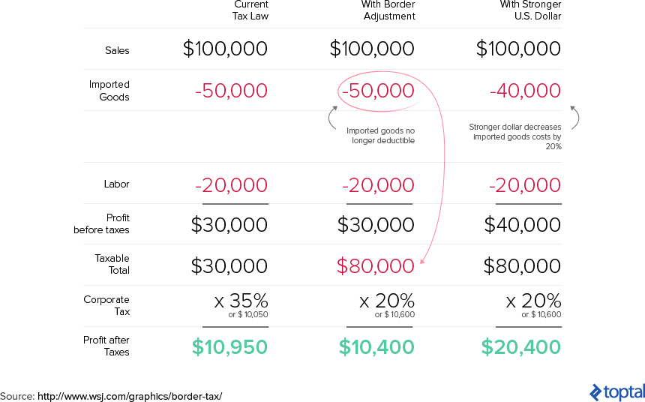Click the Toptal logo icon
The image size is (645, 402).
tap(595, 392)
